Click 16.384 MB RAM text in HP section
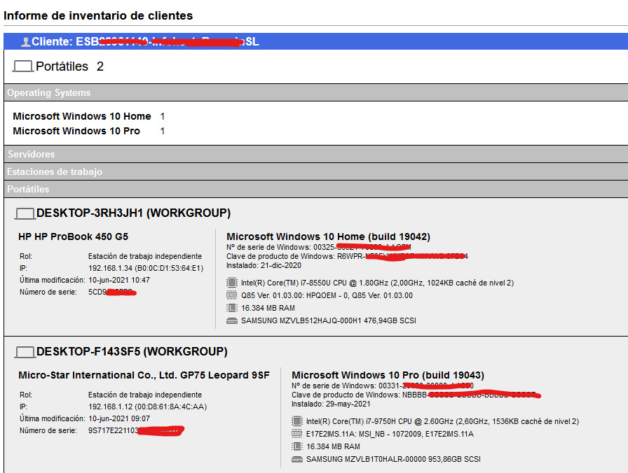Image resolution: width=628 pixels, height=473 pixels. coord(268,309)
